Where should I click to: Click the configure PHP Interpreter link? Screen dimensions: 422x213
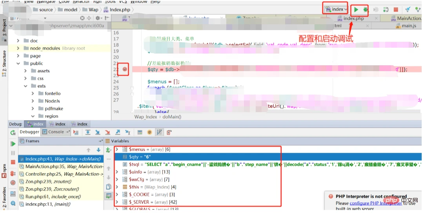pos(375,203)
